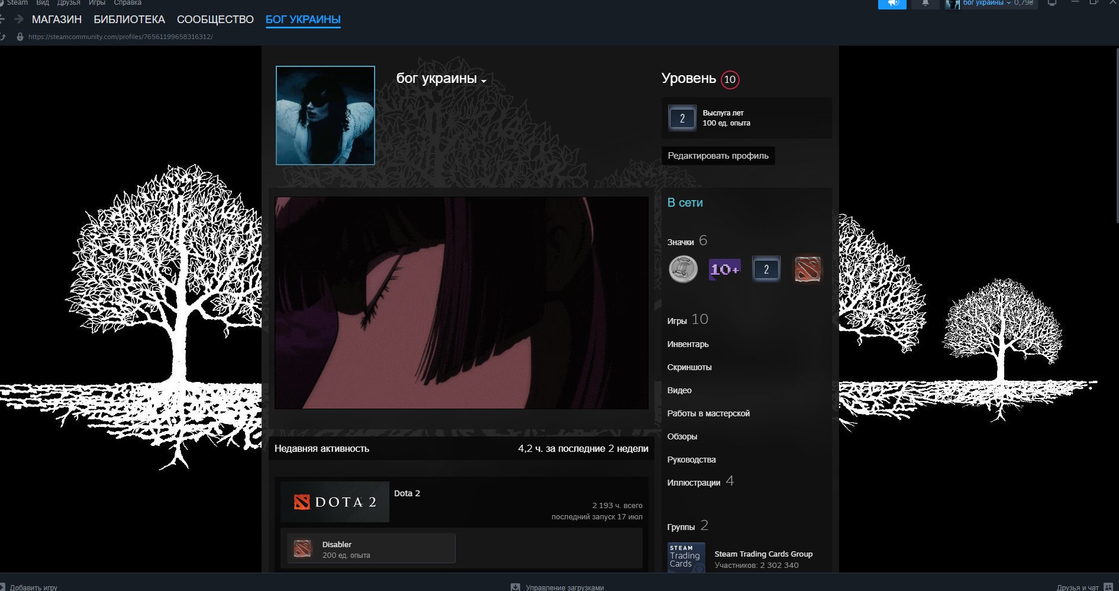Click the Друзья и чат label
This screenshot has height=591, width=1119.
[x=1078, y=587]
